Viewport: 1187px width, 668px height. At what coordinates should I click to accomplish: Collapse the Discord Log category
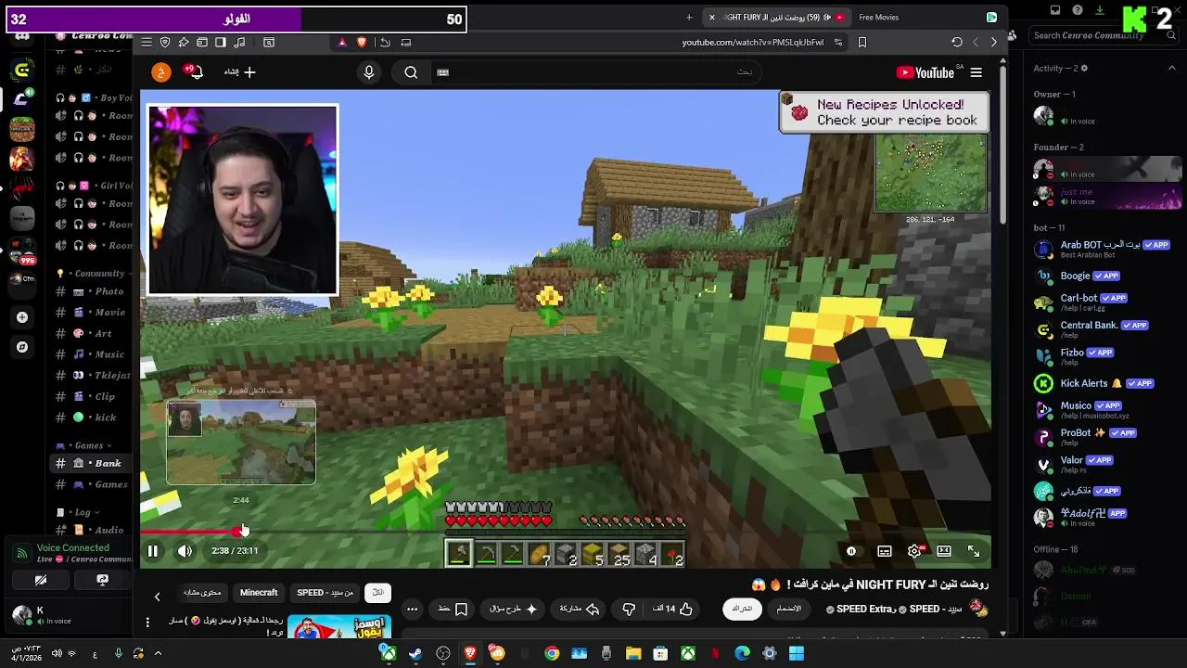click(x=78, y=512)
